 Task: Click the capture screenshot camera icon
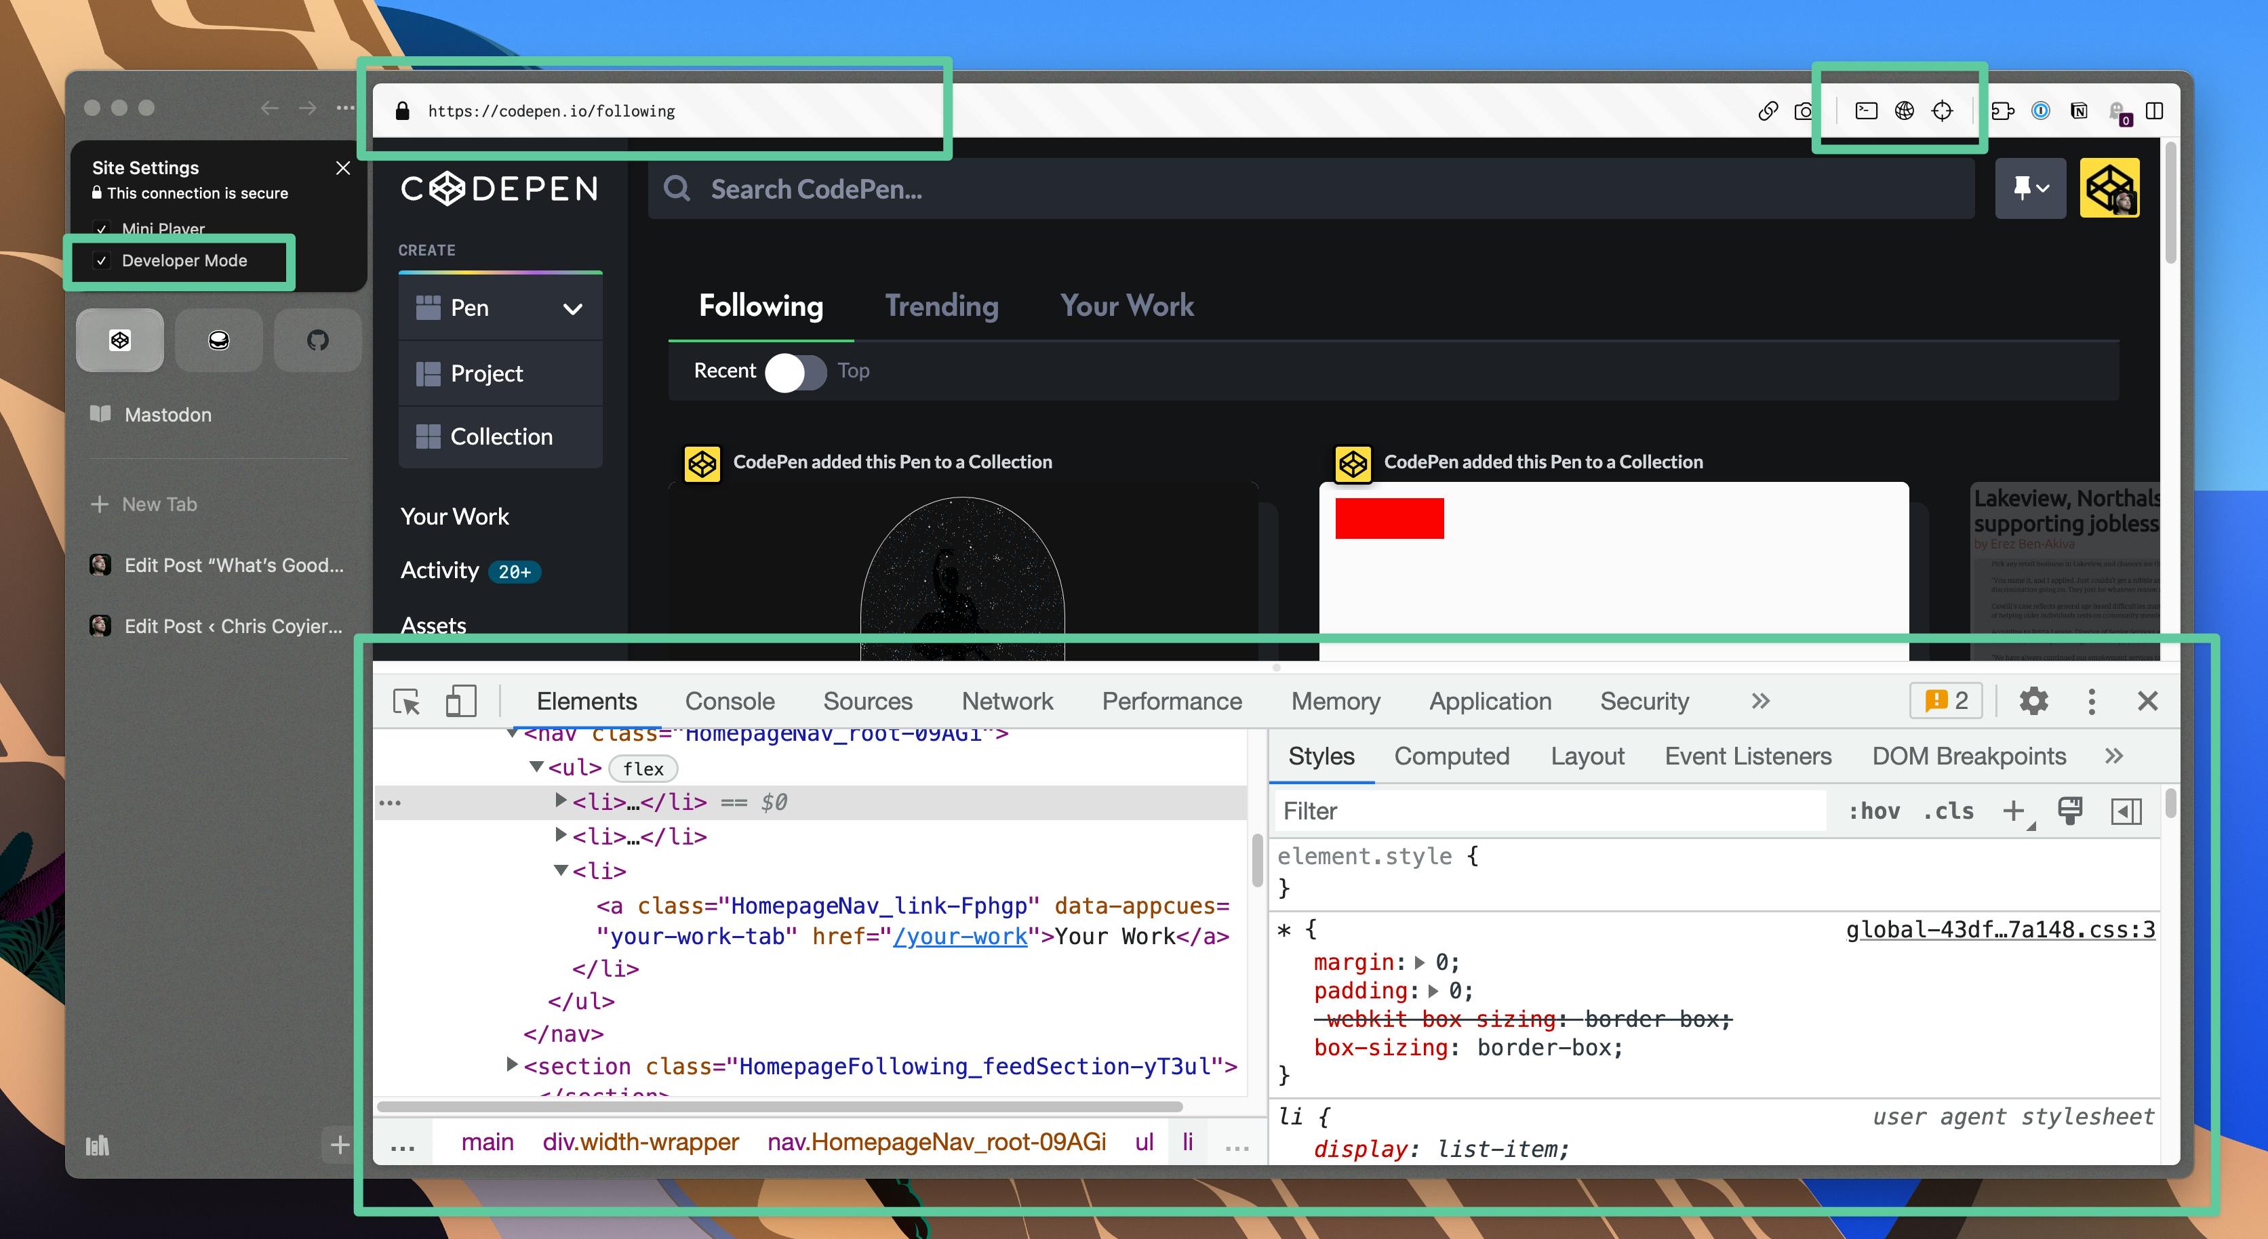click(x=1803, y=111)
